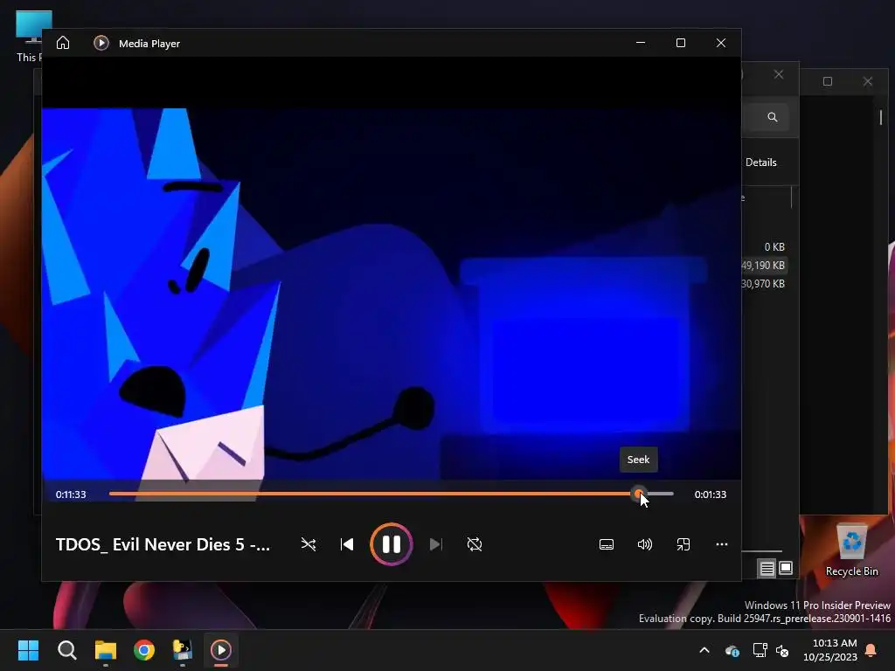This screenshot has width=895, height=671.
Task: Close the File Explorer window behind
Action: 779,75
